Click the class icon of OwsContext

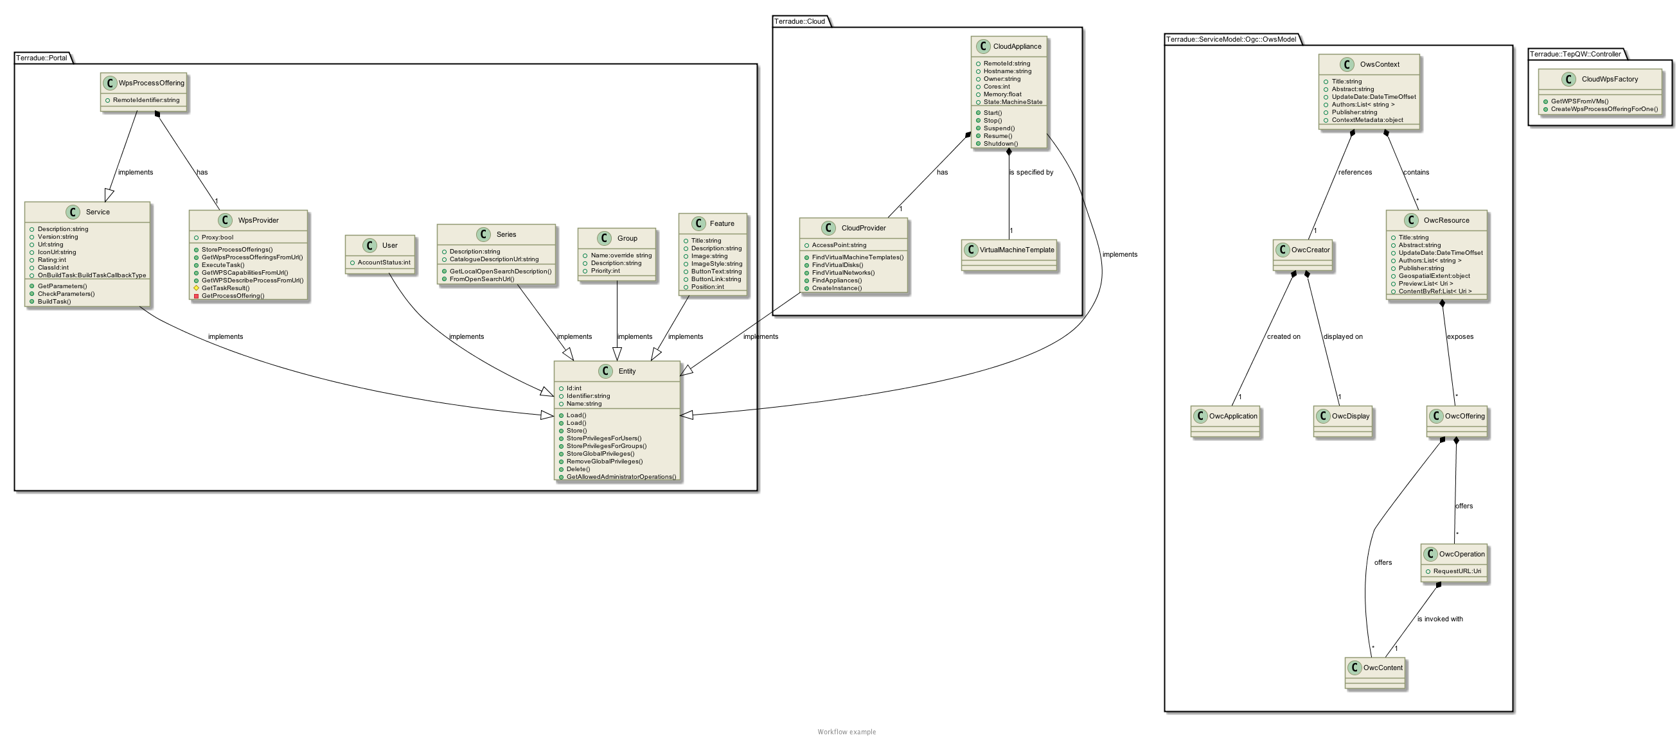tap(1347, 64)
